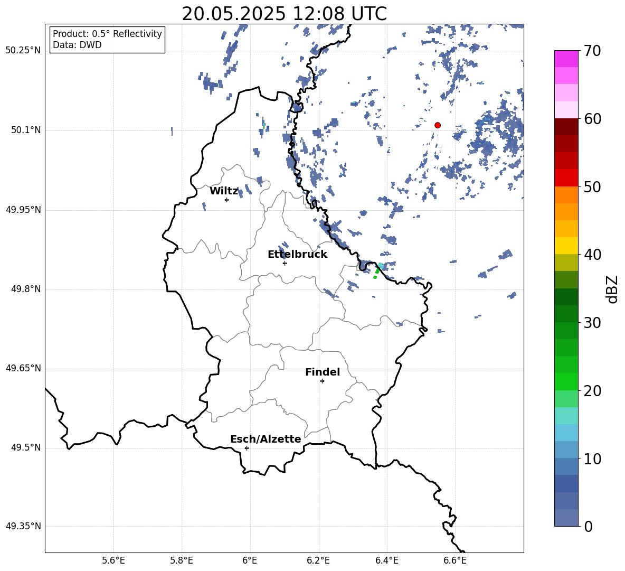Click the Findel station cross marker
Image resolution: width=625 pixels, height=571 pixels.
click(322, 381)
